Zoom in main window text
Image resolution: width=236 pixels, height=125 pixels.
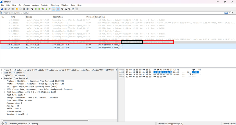pyautogui.click(x=62, y=9)
